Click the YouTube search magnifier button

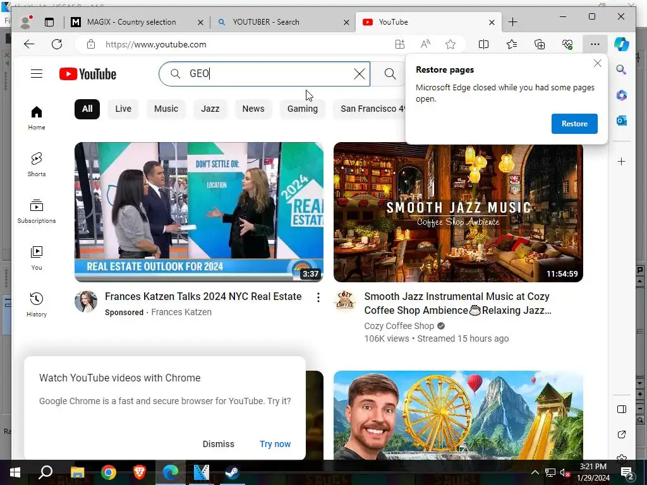tap(390, 74)
